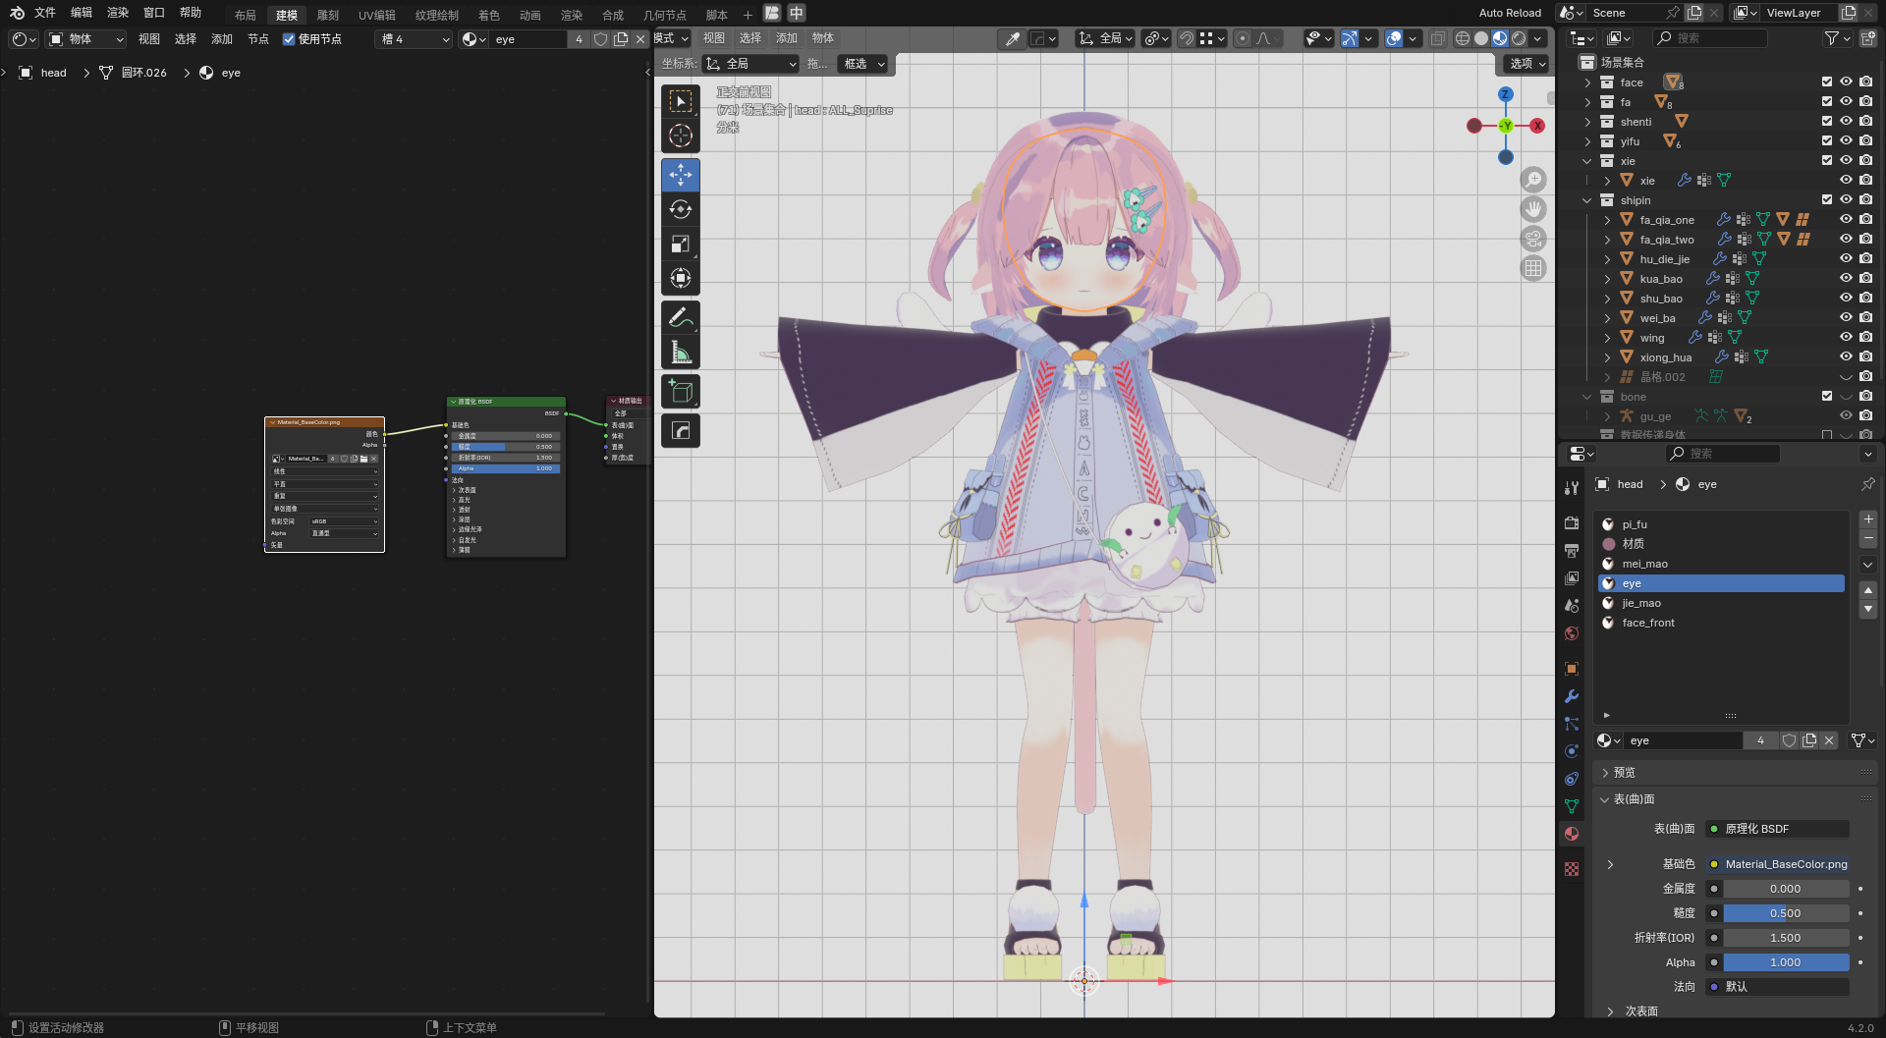
Task: Open the File menu
Action: pyautogui.click(x=45, y=13)
